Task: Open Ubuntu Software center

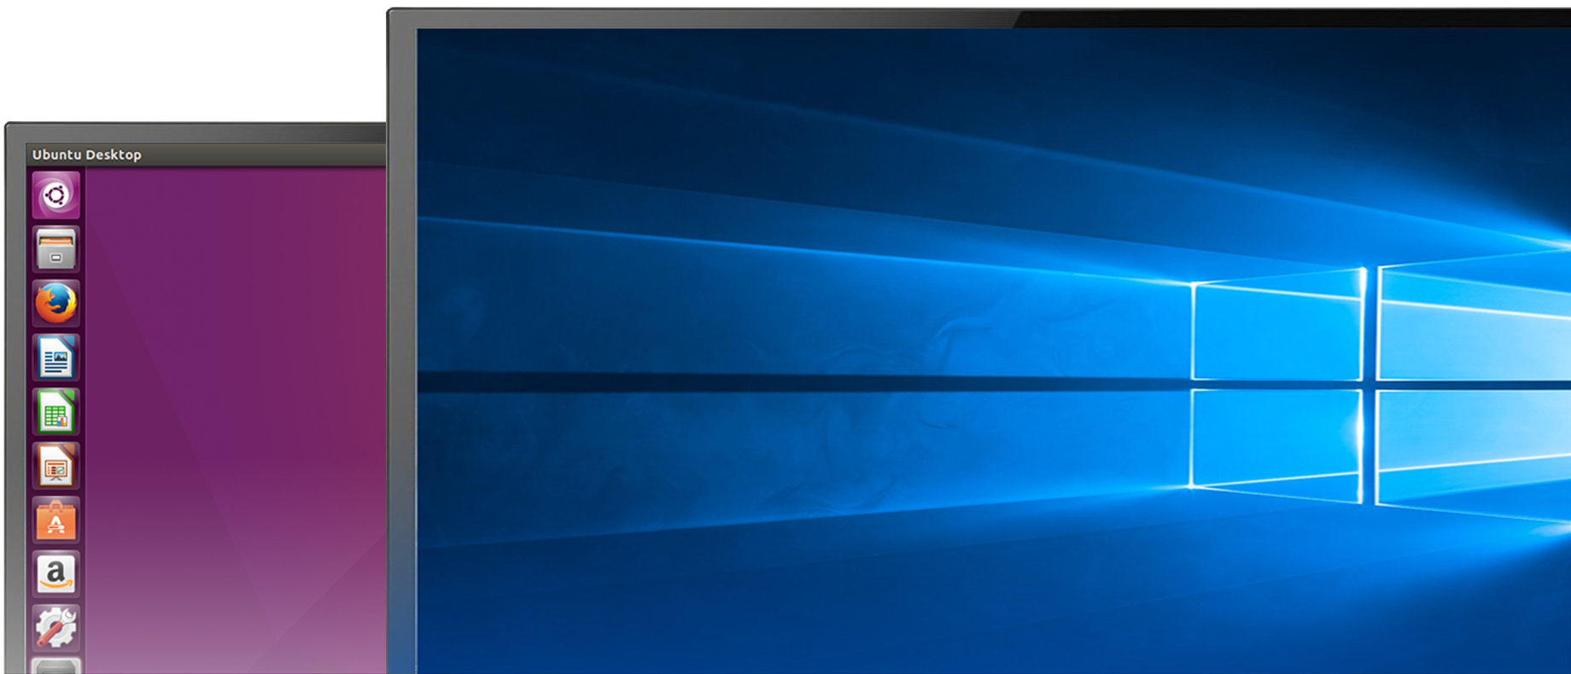Action: [56, 521]
